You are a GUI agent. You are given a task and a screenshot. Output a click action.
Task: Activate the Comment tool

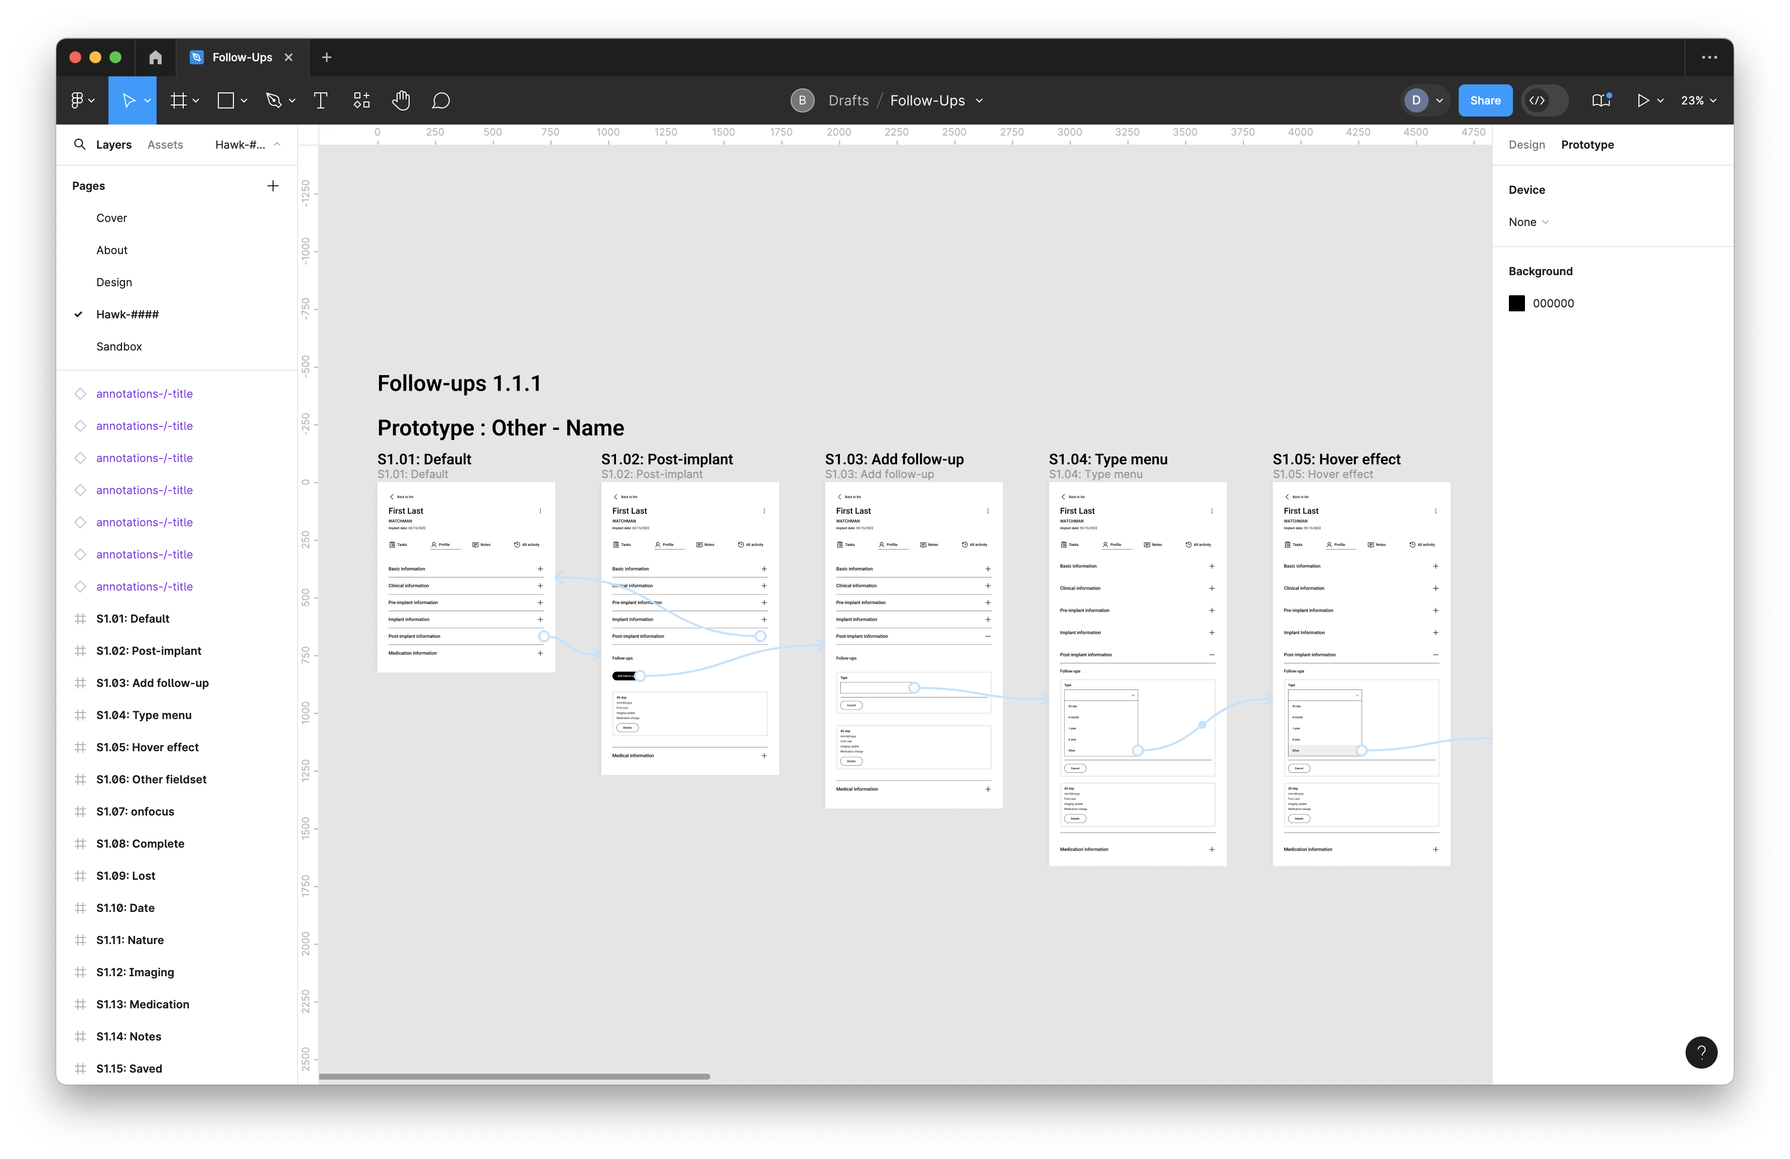[x=441, y=101]
